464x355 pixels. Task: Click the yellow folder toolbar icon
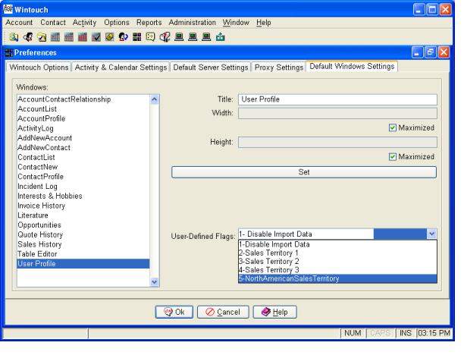[42, 37]
